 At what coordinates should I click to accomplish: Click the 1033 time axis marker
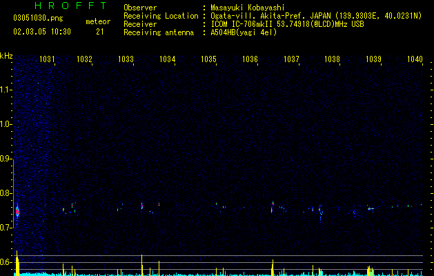(x=126, y=59)
